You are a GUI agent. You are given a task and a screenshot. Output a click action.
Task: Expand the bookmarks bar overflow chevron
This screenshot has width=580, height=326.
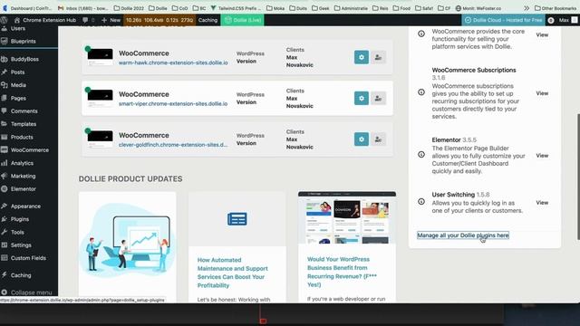[527, 8]
